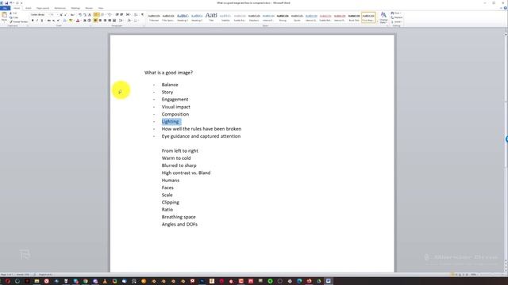508x285 pixels.
Task: Click the Undo icon in Quick Access Toolbar
Action: [10, 3]
